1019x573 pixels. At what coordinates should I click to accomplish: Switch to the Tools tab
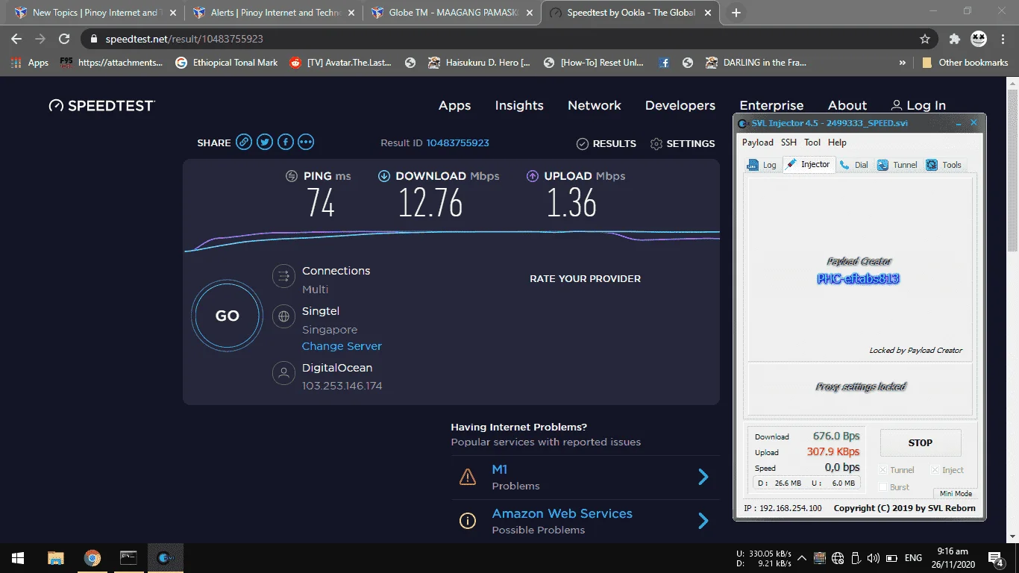944,165
